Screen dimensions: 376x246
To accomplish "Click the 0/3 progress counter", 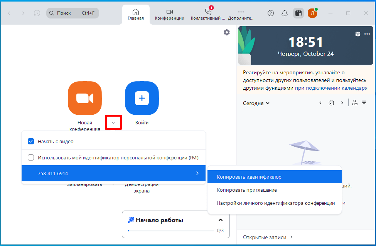I will (x=220, y=231).
